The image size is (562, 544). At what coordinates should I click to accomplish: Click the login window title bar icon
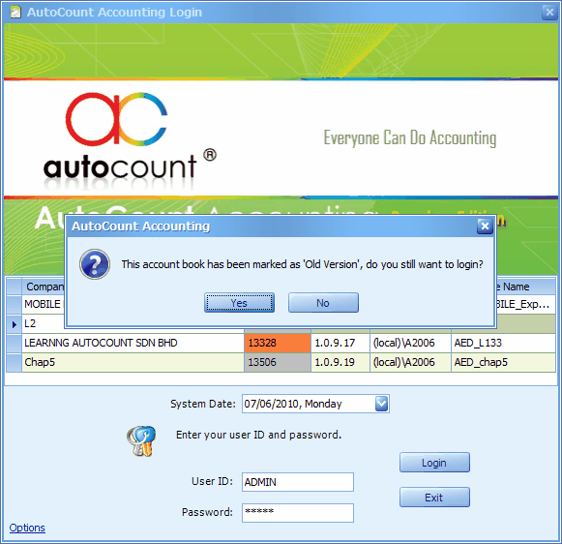pyautogui.click(x=15, y=13)
